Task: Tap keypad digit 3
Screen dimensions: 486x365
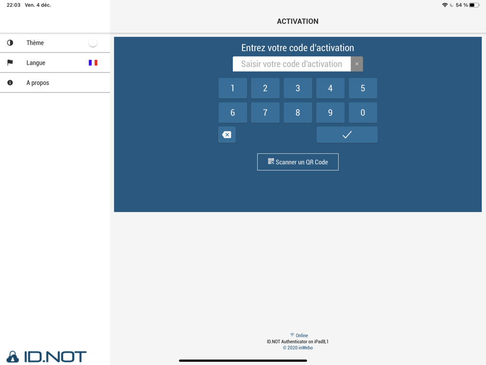Action: click(x=298, y=88)
